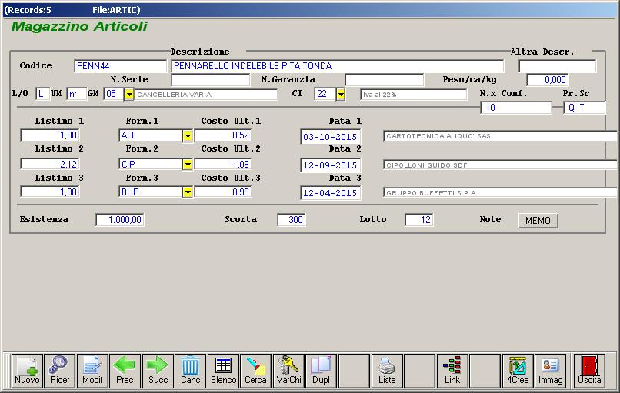Delete record using Canc trash icon

[x=190, y=370]
